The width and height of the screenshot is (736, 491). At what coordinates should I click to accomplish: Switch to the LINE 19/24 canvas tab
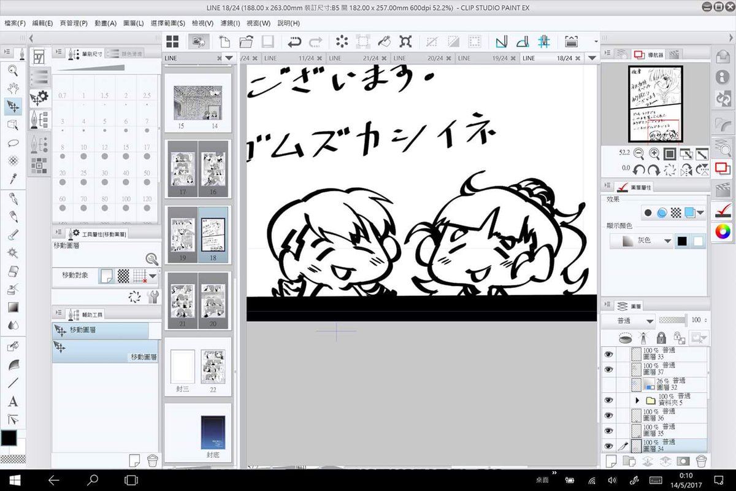[x=487, y=58]
